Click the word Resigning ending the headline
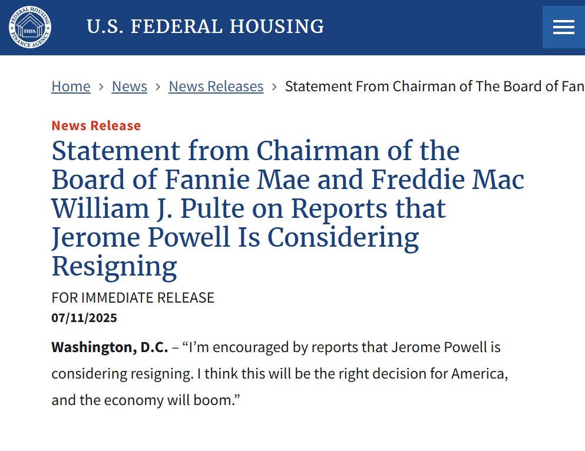 [x=114, y=266]
